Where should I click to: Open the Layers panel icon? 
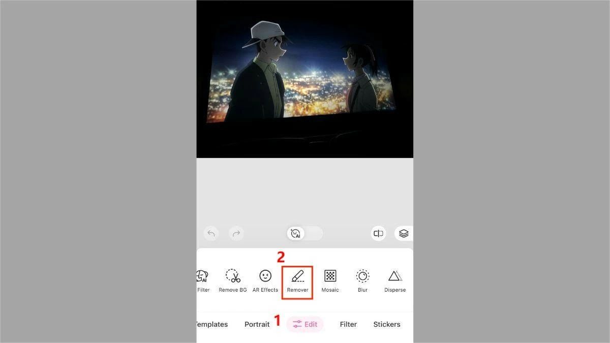403,233
